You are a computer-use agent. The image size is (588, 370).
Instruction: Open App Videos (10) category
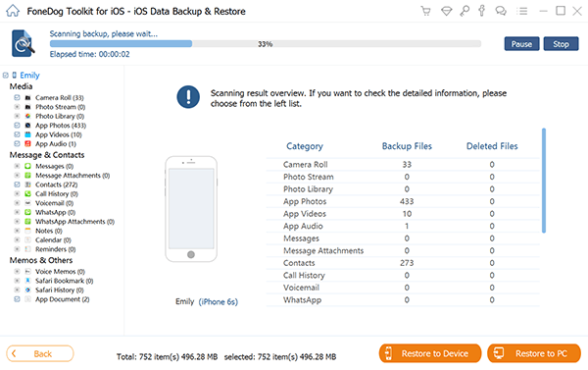58,134
